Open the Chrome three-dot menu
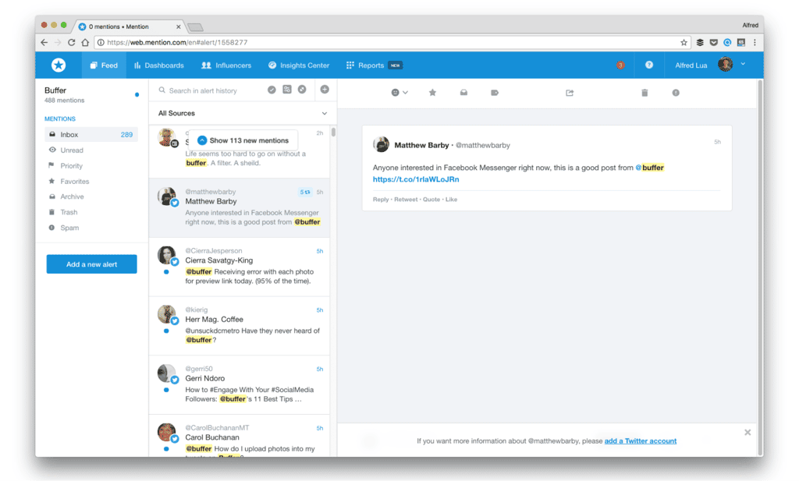This screenshot has height=481, width=799. [755, 42]
